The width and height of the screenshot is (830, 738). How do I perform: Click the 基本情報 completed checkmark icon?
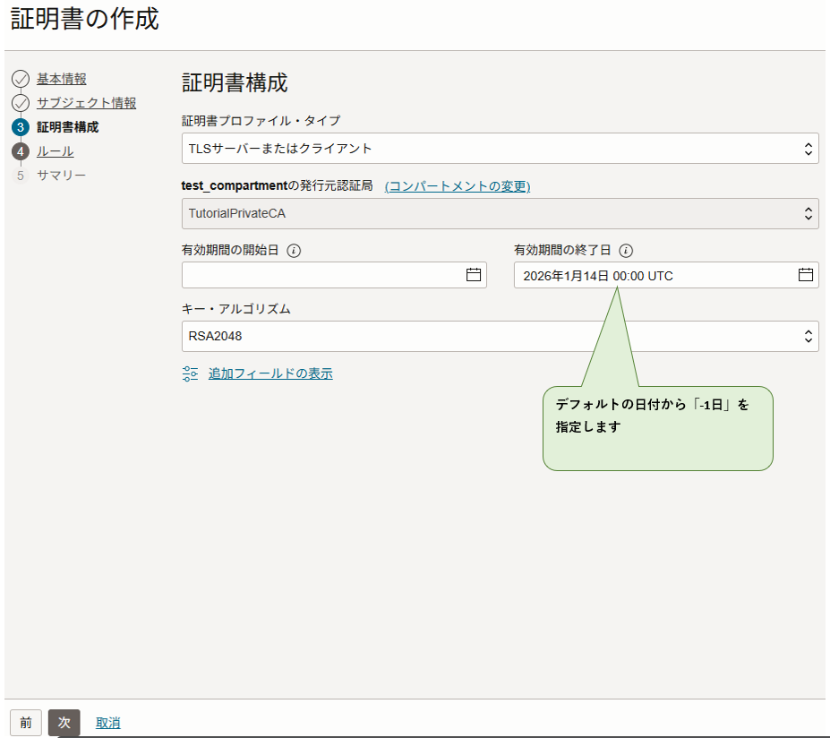[21, 80]
